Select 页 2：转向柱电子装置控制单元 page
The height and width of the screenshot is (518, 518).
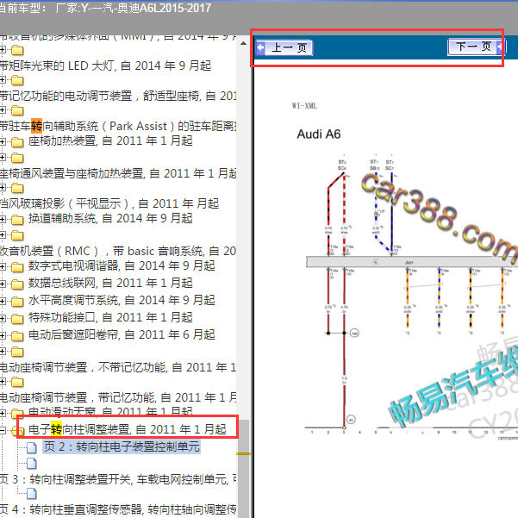click(122, 446)
